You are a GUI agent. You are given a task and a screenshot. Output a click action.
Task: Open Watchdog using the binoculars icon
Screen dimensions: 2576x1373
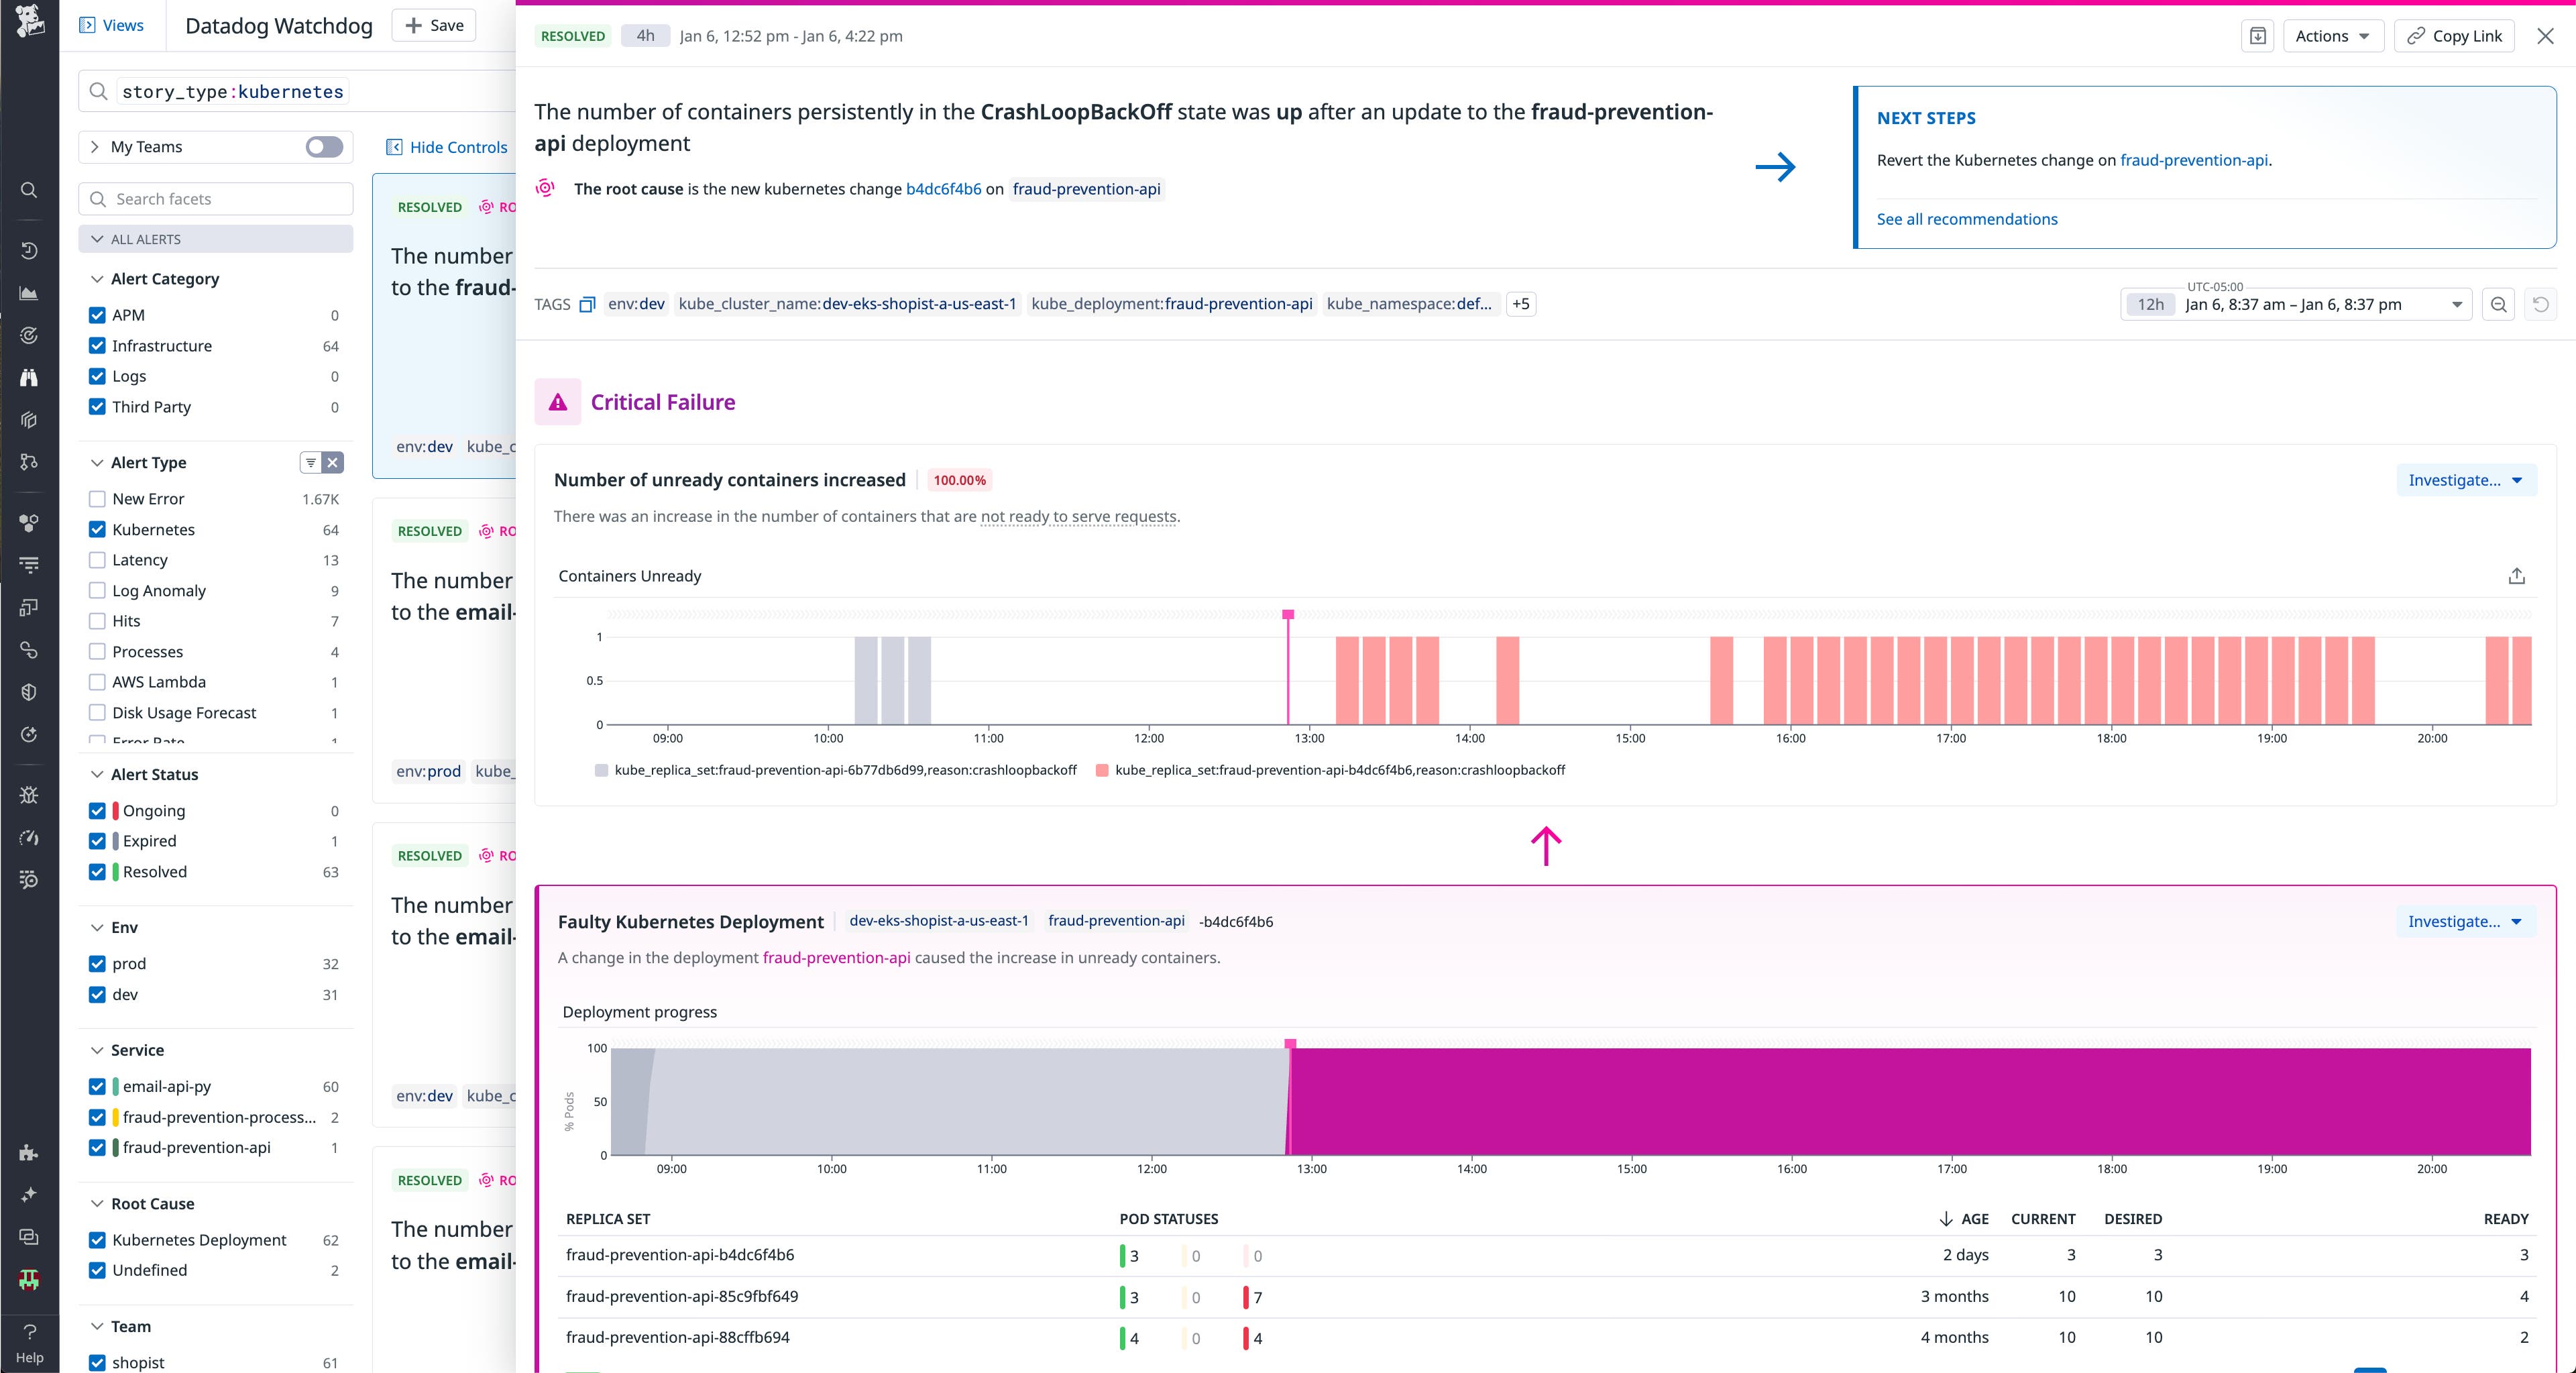(x=28, y=377)
